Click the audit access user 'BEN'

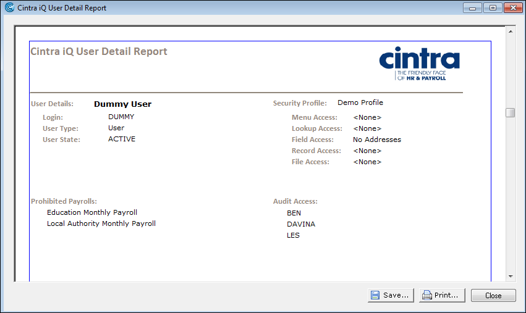click(294, 213)
